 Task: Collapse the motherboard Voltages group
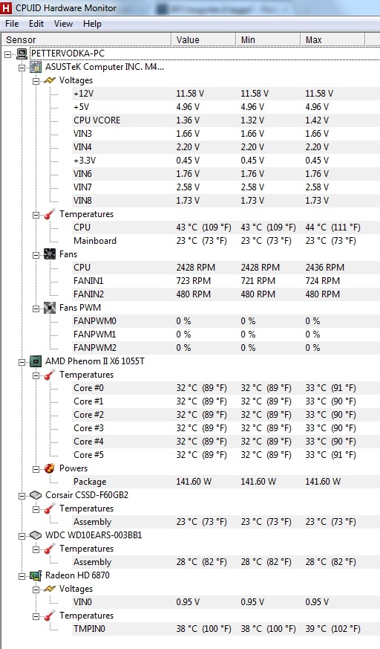click(36, 81)
